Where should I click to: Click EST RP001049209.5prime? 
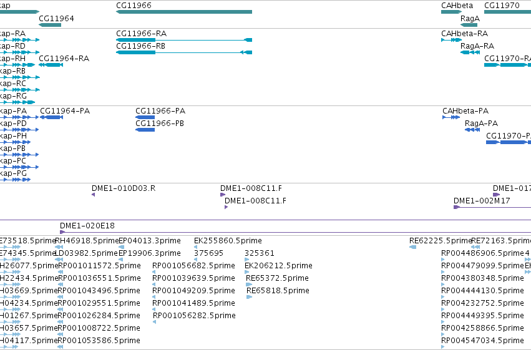153,297
